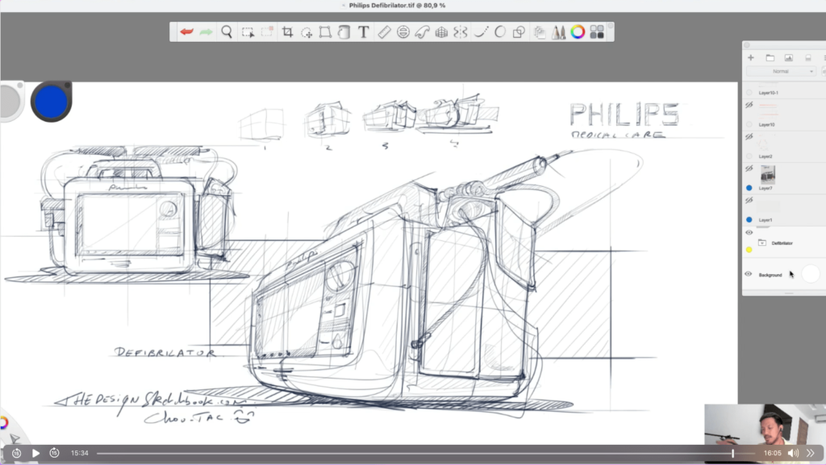Select the Flood Fill bucket tool
Image resolution: width=826 pixels, height=465 pixels.
click(x=344, y=32)
